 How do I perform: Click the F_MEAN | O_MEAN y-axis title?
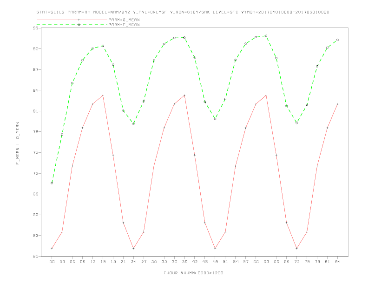(18, 143)
